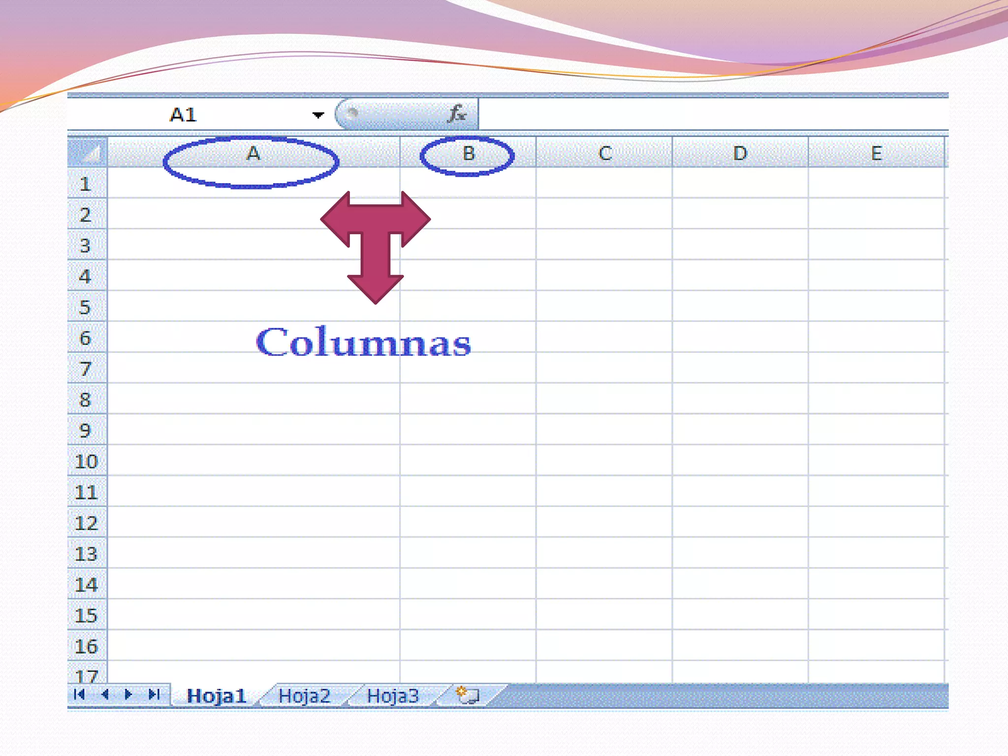Select row 5 header
The height and width of the screenshot is (756, 1008).
pos(87,307)
